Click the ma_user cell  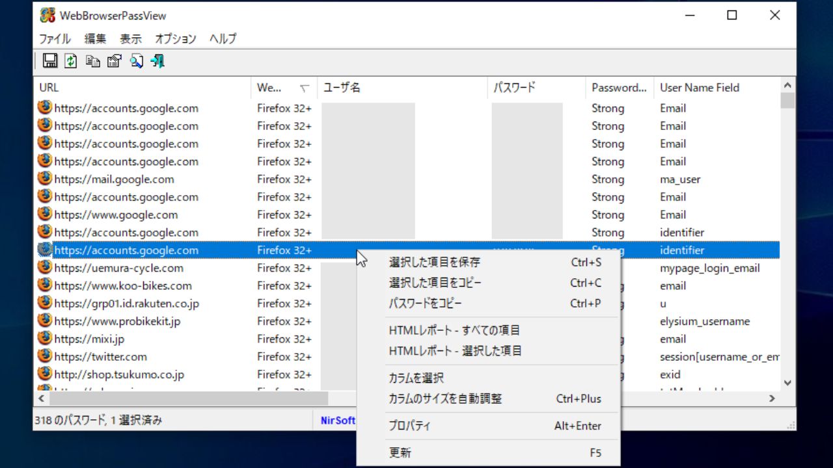coord(680,179)
